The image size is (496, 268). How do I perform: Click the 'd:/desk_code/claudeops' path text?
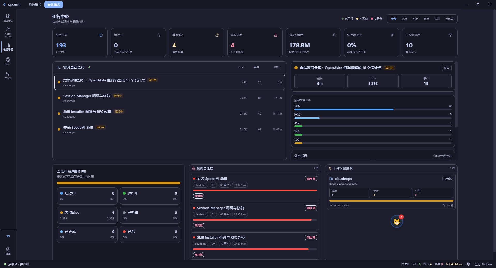(x=343, y=184)
